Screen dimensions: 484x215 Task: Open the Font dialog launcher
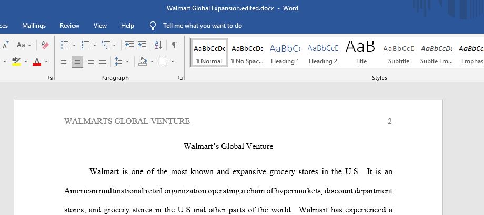(x=51, y=78)
